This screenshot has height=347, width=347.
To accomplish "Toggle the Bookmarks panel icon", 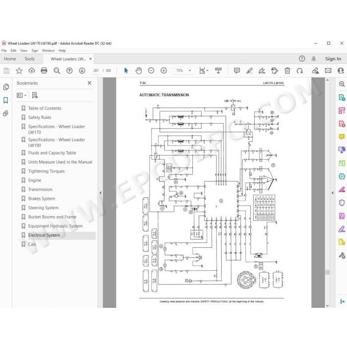I will (6, 100).
